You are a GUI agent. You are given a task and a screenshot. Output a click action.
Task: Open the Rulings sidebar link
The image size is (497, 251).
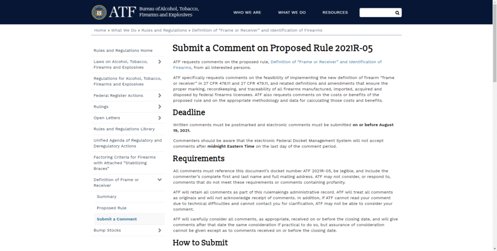coord(101,106)
